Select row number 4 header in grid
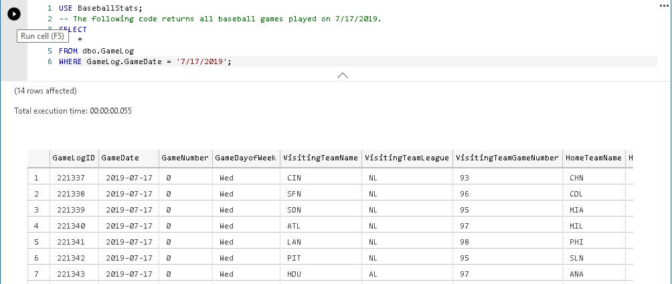 point(36,226)
